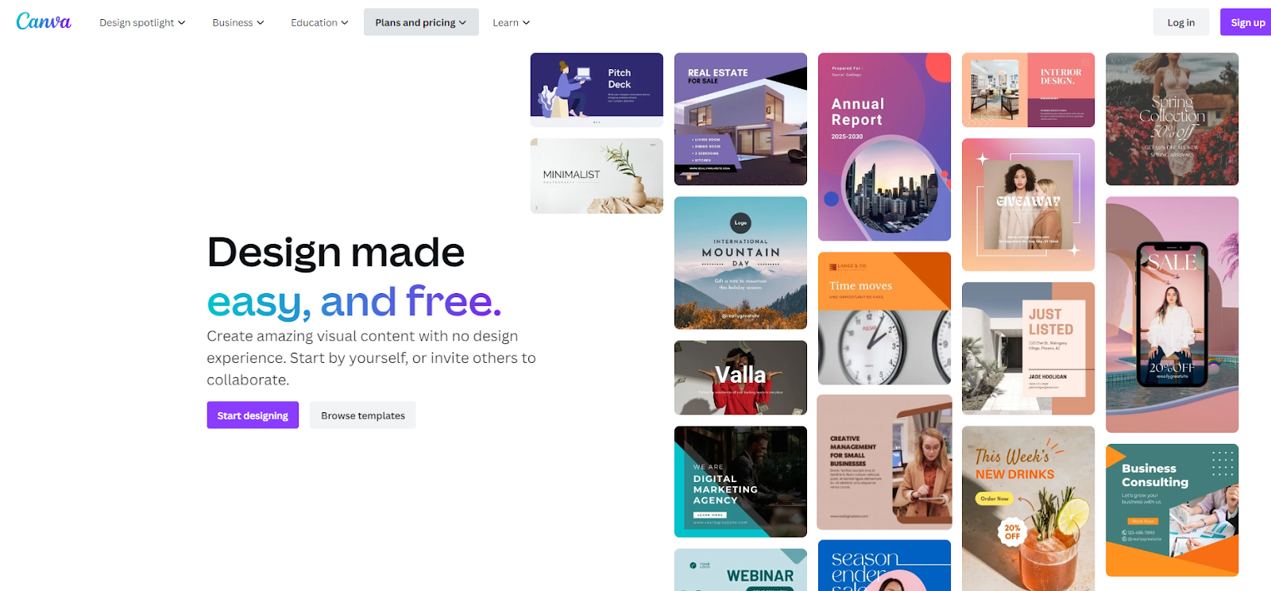This screenshot has height=591, width=1271.
Task: Open the Business dropdown menu
Action: tap(238, 22)
